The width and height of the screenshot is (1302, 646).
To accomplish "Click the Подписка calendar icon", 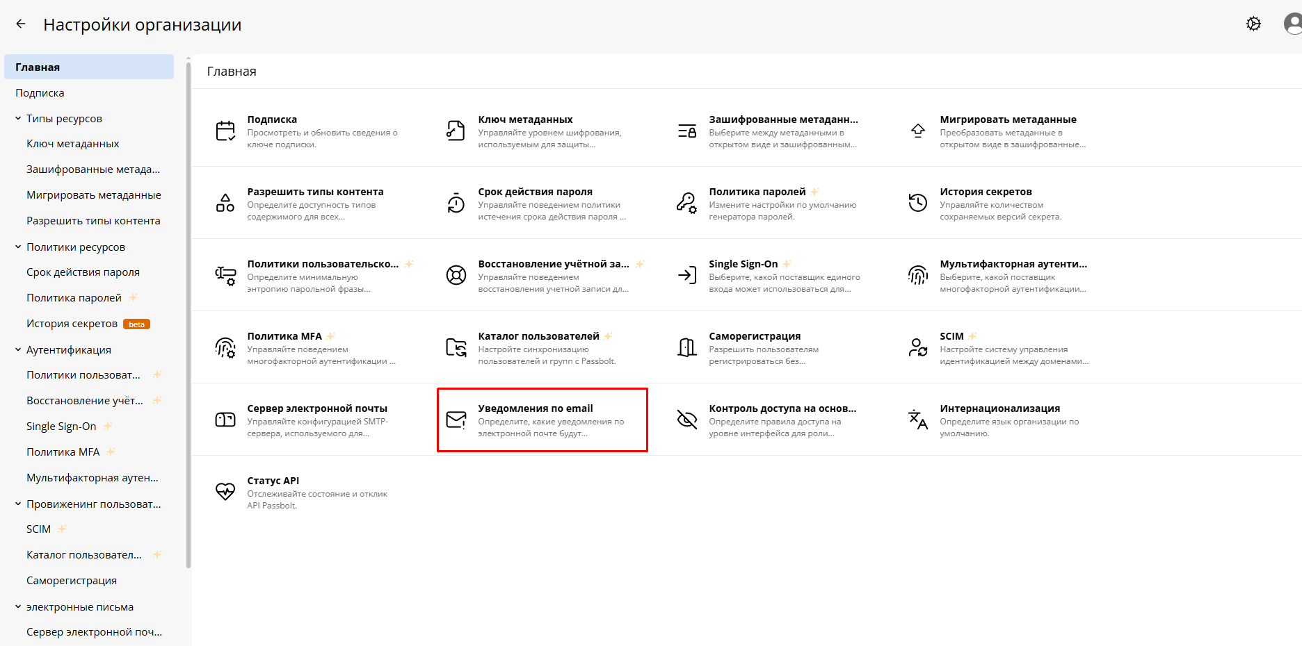I will point(225,131).
